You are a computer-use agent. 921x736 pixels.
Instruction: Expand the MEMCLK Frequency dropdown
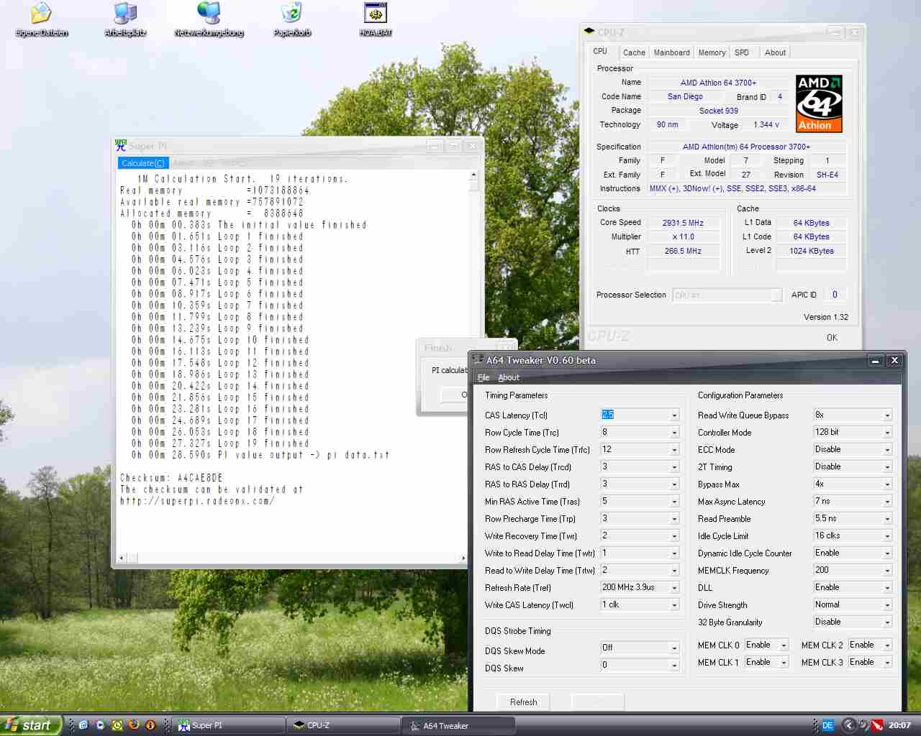click(887, 571)
